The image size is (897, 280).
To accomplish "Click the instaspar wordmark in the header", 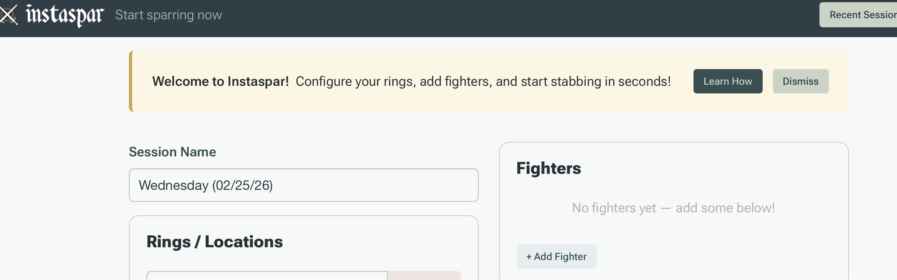I will coord(65,15).
